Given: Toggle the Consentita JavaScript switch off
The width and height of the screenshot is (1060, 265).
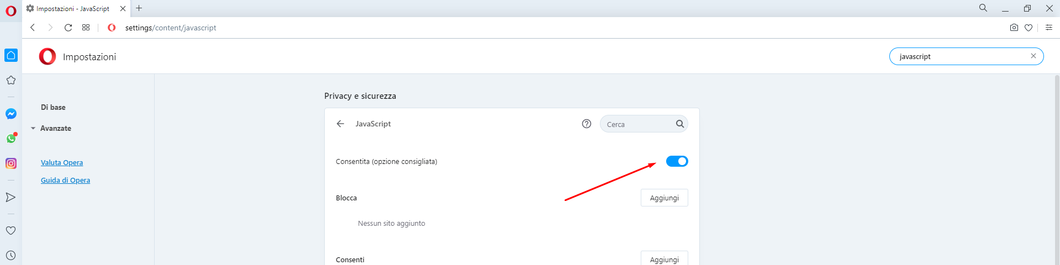Looking at the screenshot, I should [x=677, y=161].
